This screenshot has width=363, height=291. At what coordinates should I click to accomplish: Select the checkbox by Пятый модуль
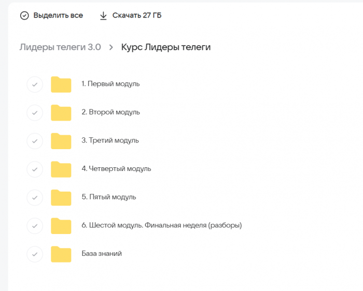(x=35, y=197)
